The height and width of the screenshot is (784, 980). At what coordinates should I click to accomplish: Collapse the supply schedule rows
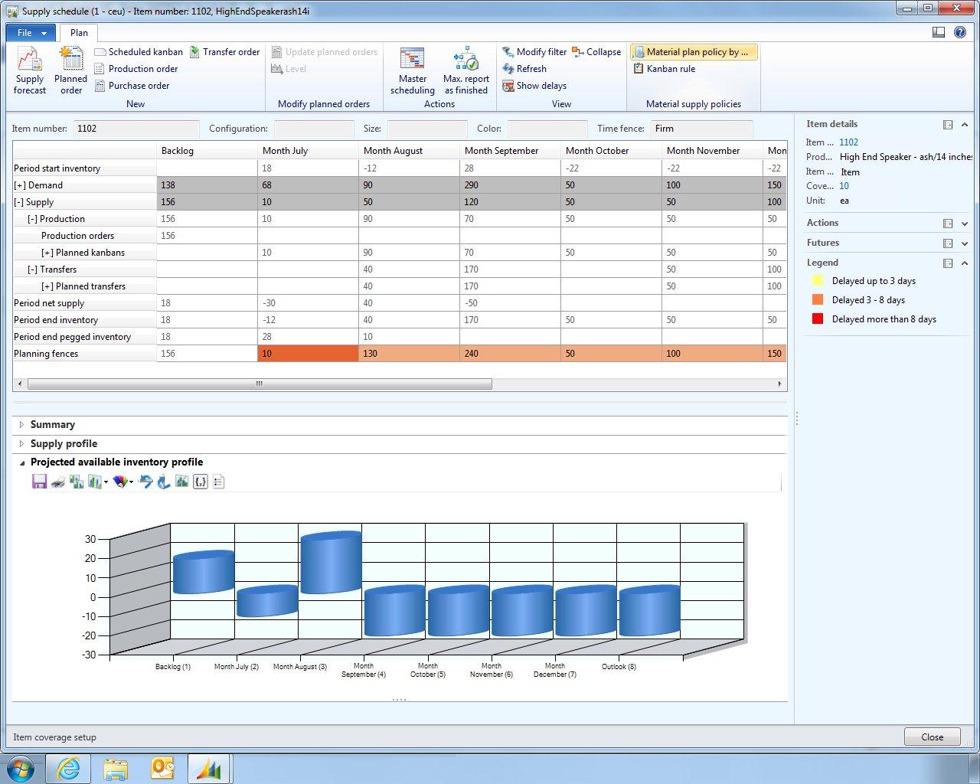[596, 52]
